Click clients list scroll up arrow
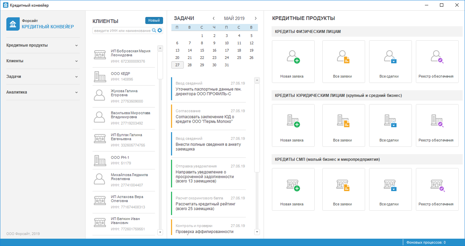 [160, 48]
